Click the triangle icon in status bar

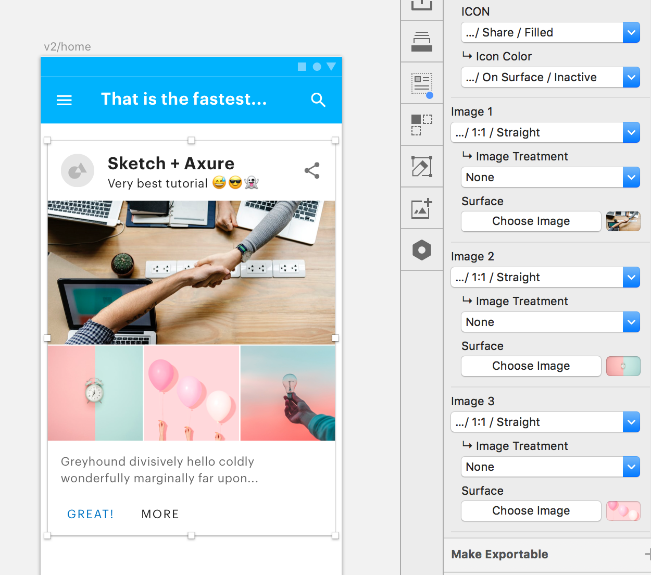pyautogui.click(x=331, y=67)
